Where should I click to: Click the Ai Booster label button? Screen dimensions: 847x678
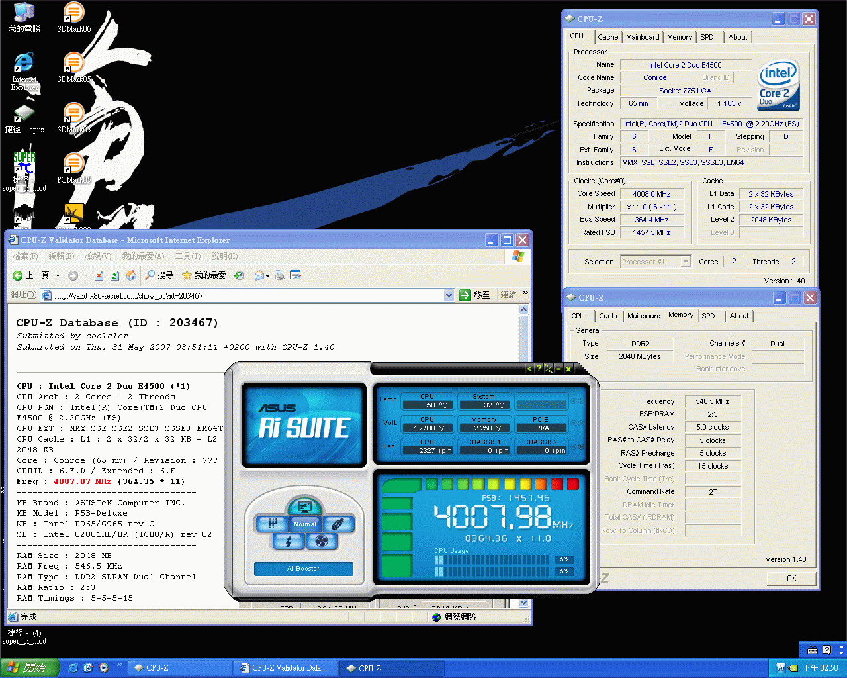click(303, 569)
